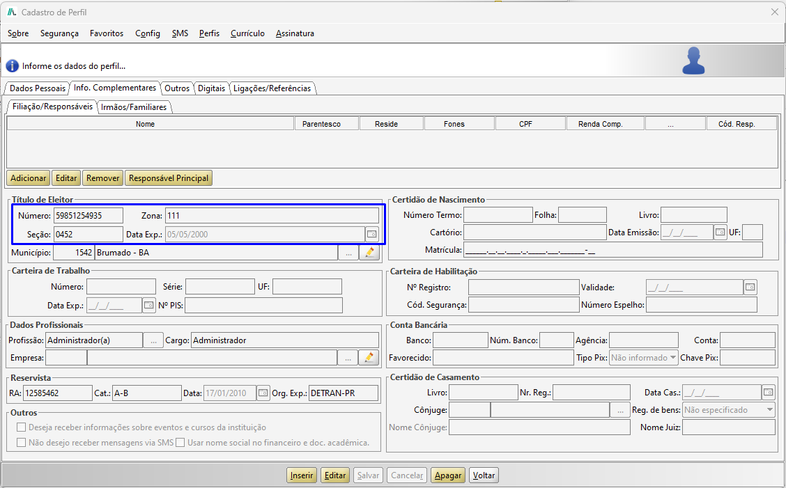This screenshot has width=786, height=488.
Task: Click pencil edit icon beside Município Brumado
Action: [369, 253]
